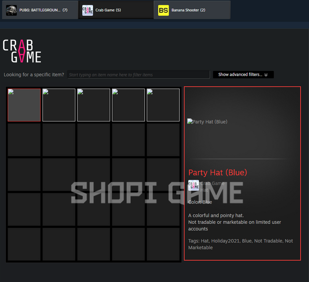Click the 'Not tradable or marketable' notice
Screen dimensions: 309x282
coord(234,226)
